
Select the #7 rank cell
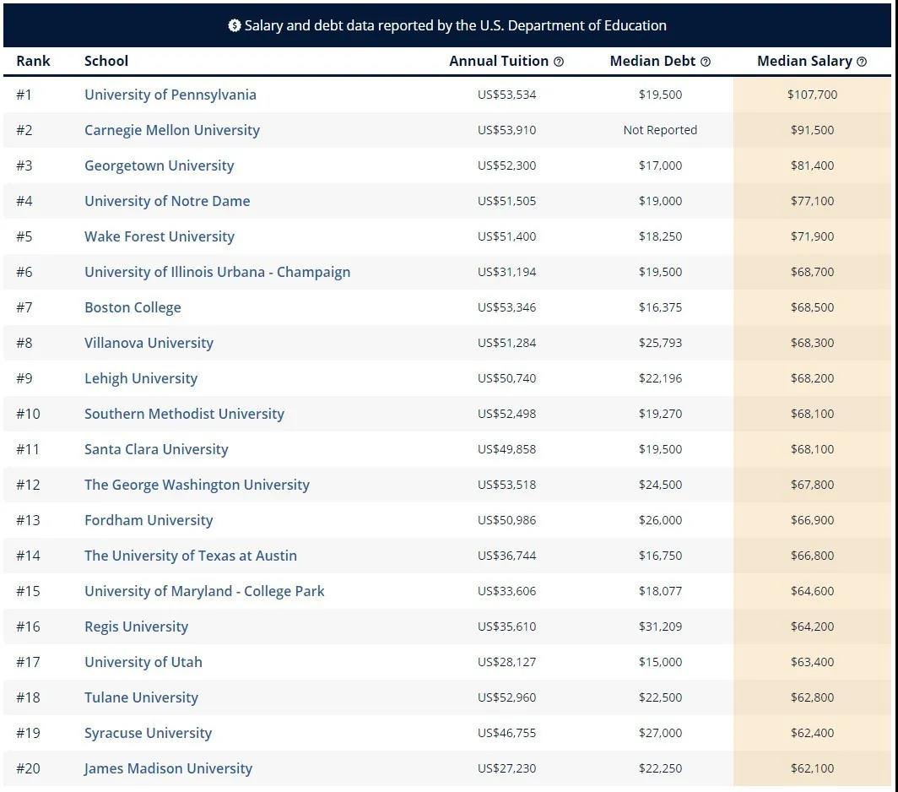24,307
